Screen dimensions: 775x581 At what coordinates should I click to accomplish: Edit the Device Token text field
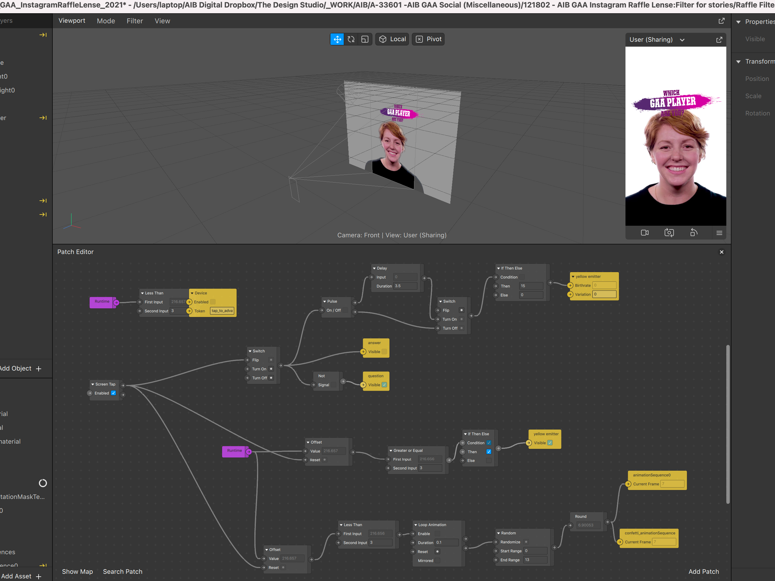tap(222, 311)
